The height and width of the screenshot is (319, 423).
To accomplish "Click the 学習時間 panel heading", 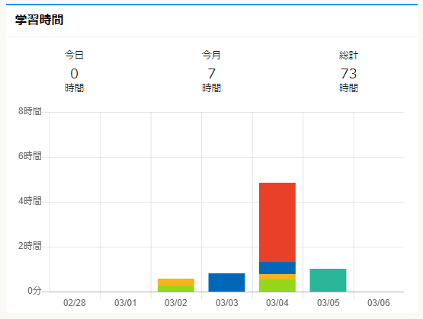I will click(39, 20).
